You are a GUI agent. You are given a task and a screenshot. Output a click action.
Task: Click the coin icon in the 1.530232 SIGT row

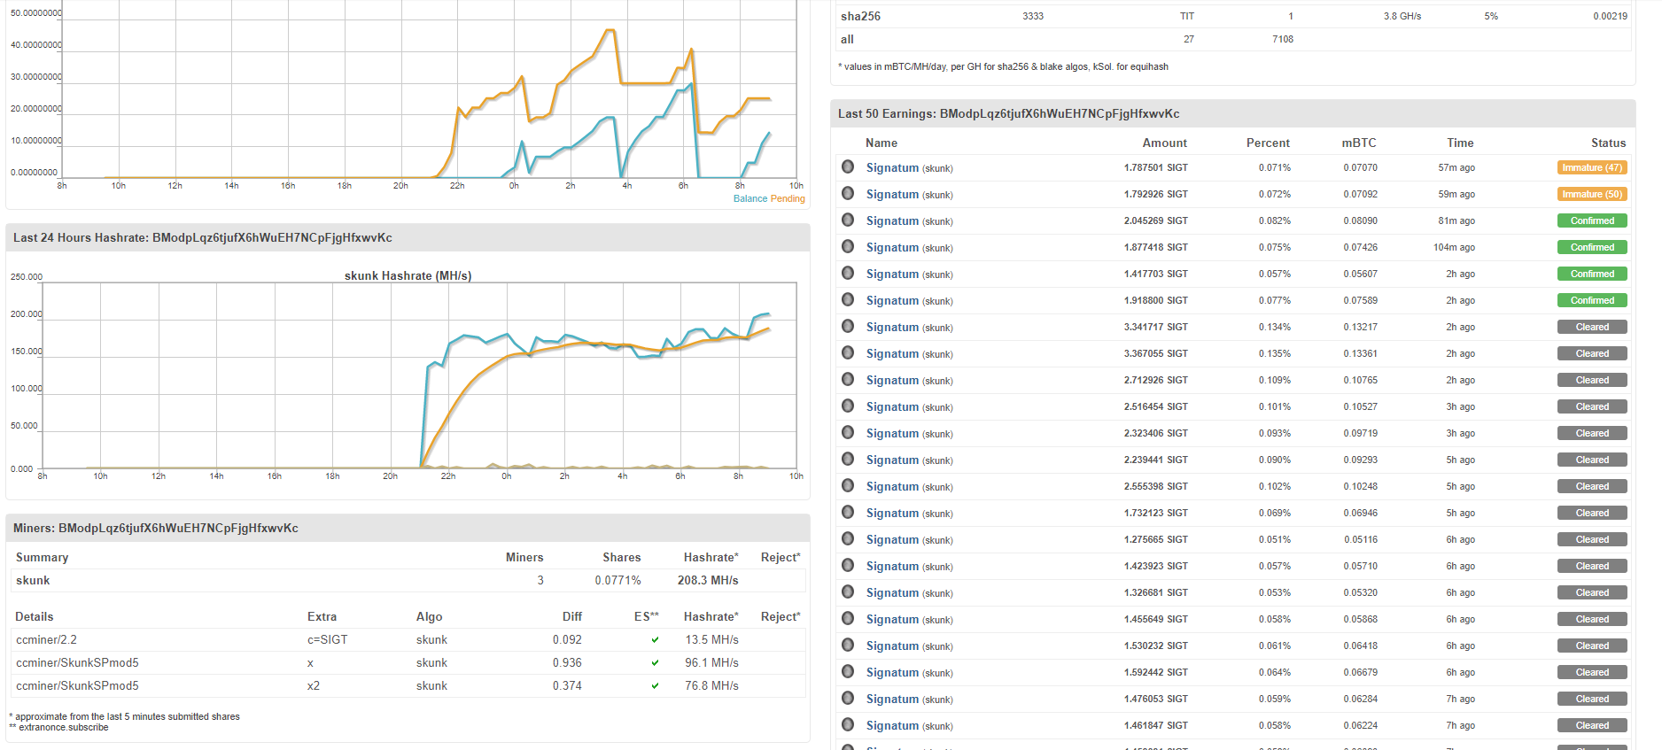(x=848, y=645)
